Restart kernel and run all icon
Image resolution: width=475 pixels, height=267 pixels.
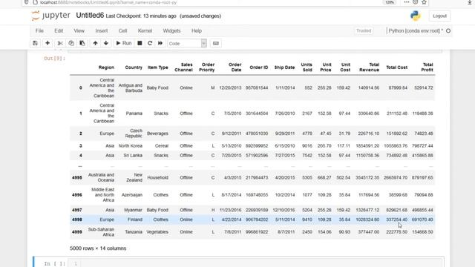(160, 43)
